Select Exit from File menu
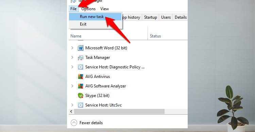 coord(95,24)
